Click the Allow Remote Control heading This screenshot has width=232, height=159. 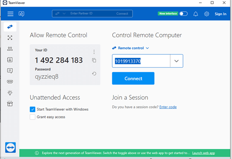[x=59, y=35]
